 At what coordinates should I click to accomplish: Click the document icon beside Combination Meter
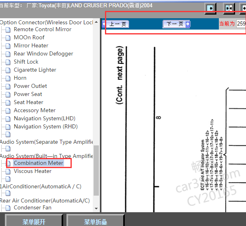[x=8, y=163]
